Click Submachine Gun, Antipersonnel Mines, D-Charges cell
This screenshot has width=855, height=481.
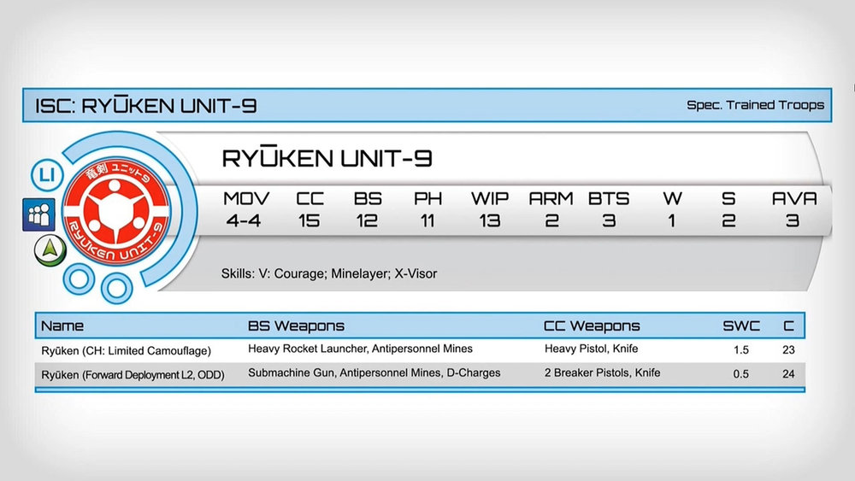pos(374,373)
